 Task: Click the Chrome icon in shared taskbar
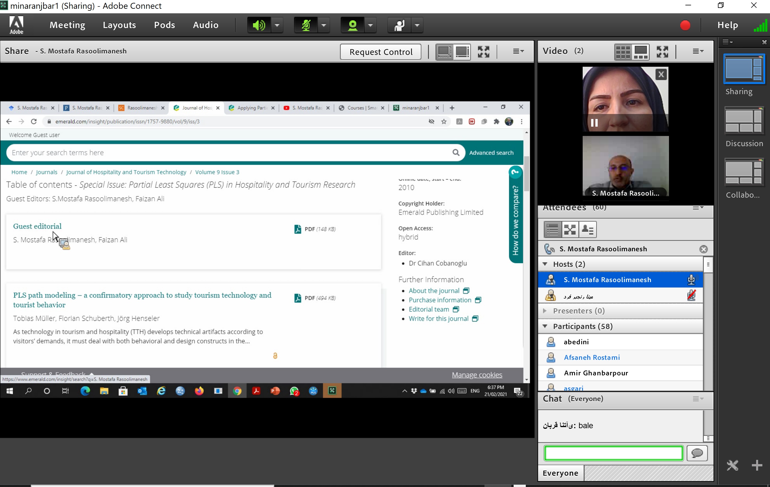237,391
